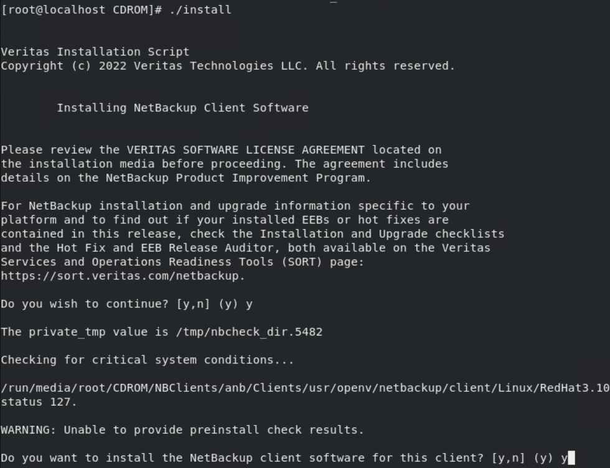Click the VERITAS SOFTWARE LICENSE AGREEMENT text
610x468 pixels.
click(245, 150)
